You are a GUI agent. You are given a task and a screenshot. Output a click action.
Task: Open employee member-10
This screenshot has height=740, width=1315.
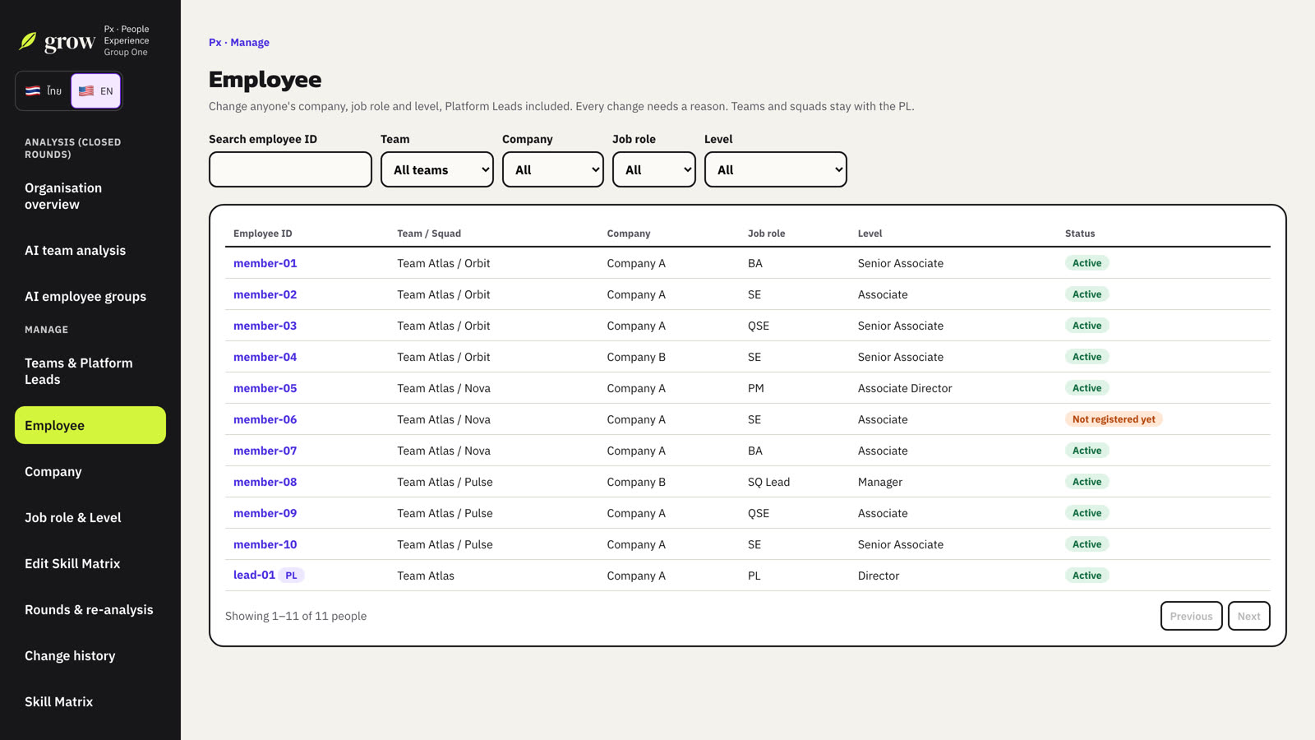265,544
